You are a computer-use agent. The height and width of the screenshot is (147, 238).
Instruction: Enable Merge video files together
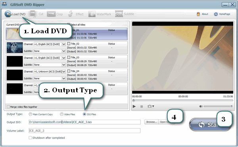pyautogui.click(x=8, y=107)
